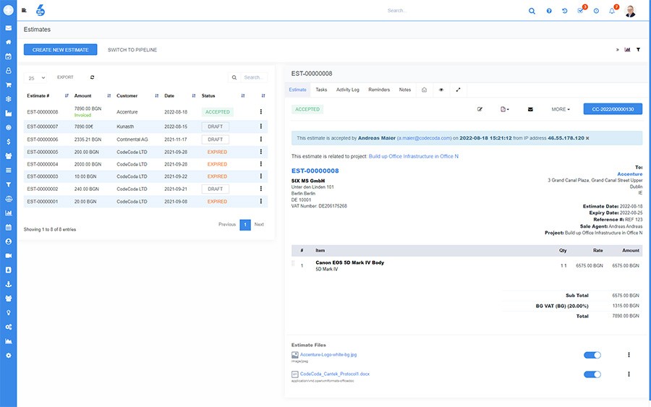Image resolution: width=651 pixels, height=407 pixels.
Task: Toggle visibility switch for Accenture-Logo-white-bg.jpg
Action: click(592, 355)
